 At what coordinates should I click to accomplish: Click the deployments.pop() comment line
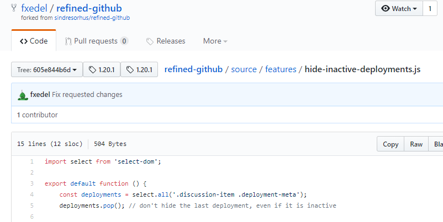(198, 205)
